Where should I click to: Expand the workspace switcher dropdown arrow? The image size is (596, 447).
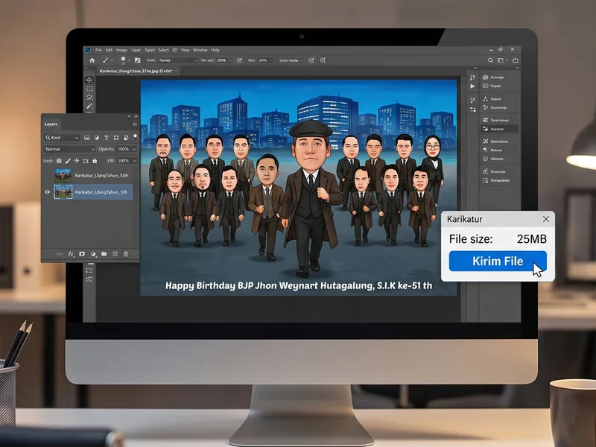click(507, 60)
